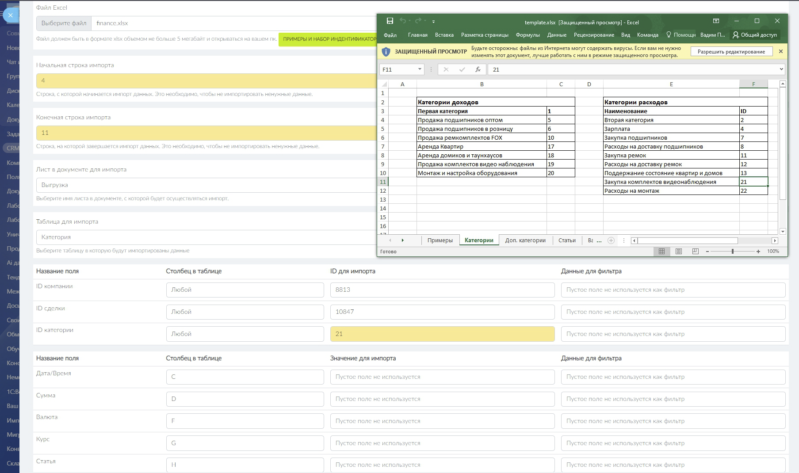
Task: Select the cell Аренда Квартир in the sheet
Action: [x=482, y=146]
